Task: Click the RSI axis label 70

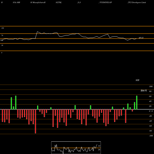Action: 2,35
